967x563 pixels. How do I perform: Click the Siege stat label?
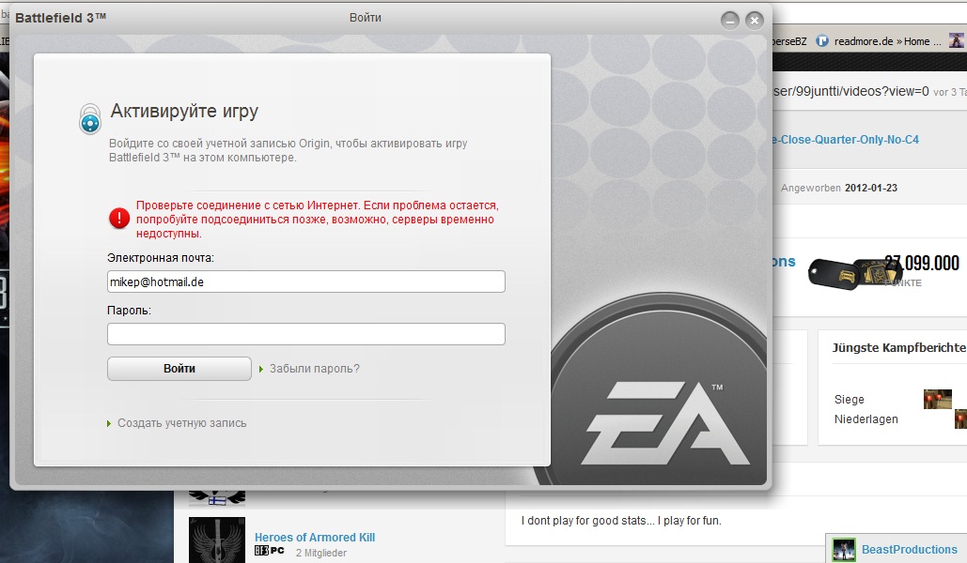pyautogui.click(x=850, y=399)
